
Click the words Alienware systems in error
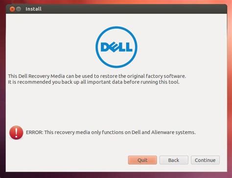[x=173, y=132]
